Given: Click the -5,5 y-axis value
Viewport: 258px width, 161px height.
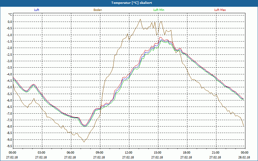Looking at the screenshot, I should click(9, 94).
